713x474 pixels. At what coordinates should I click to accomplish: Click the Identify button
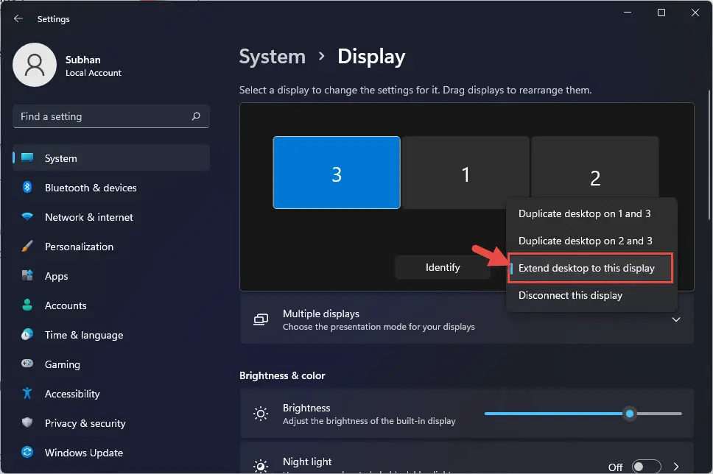tap(443, 267)
